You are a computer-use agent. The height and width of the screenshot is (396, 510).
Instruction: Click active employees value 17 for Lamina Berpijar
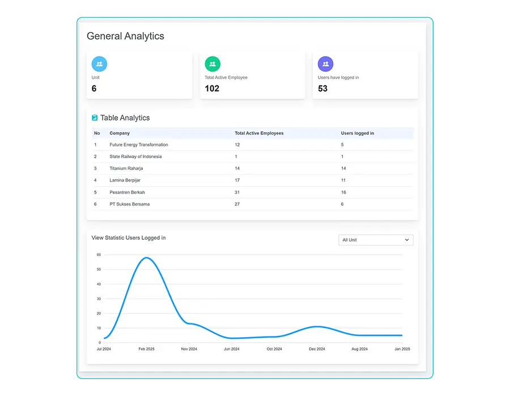point(237,180)
